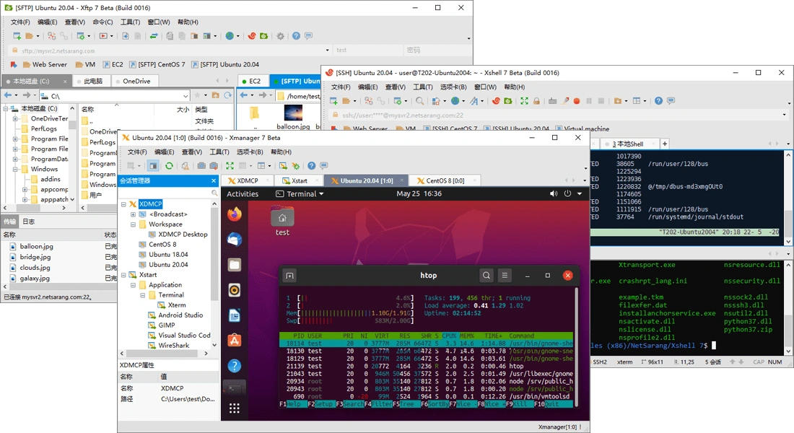Collapse the Xstart tree node in session manager
794x433 pixels.
pyautogui.click(x=123, y=275)
